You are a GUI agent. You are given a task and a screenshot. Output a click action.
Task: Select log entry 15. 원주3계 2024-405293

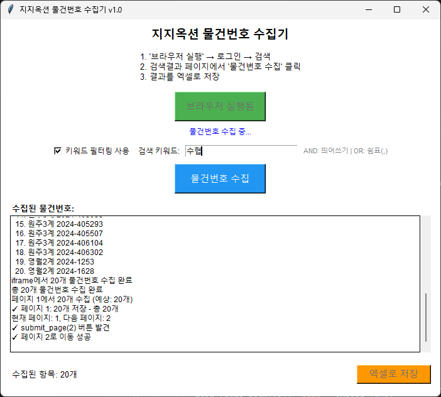click(x=59, y=224)
